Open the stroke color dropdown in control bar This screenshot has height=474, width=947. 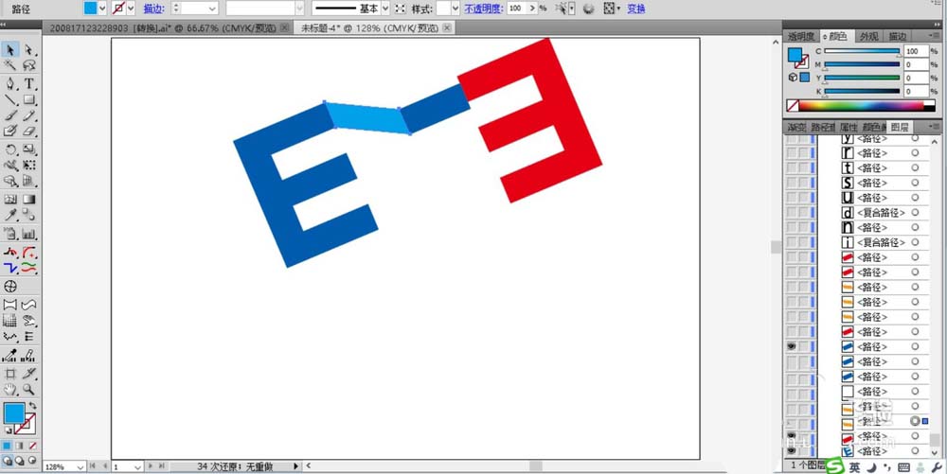coord(131,9)
